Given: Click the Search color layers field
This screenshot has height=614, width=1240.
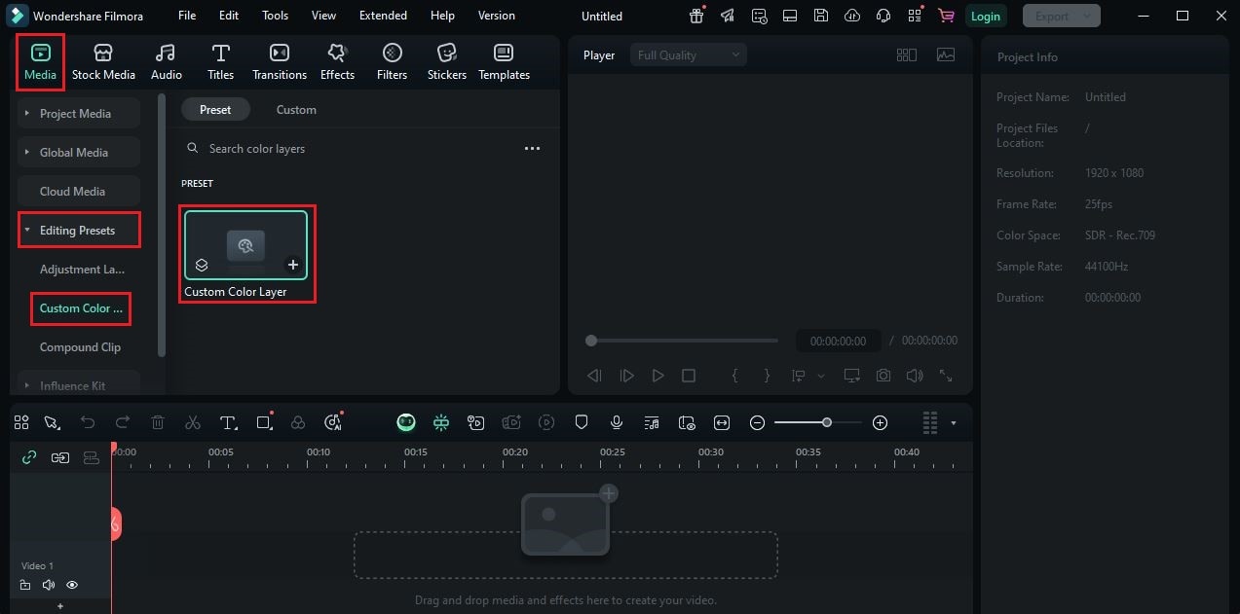Looking at the screenshot, I should (360, 149).
